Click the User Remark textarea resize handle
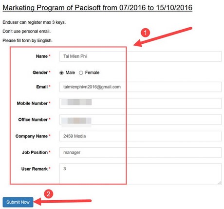This screenshot has height=209, width=224. click(x=219, y=183)
